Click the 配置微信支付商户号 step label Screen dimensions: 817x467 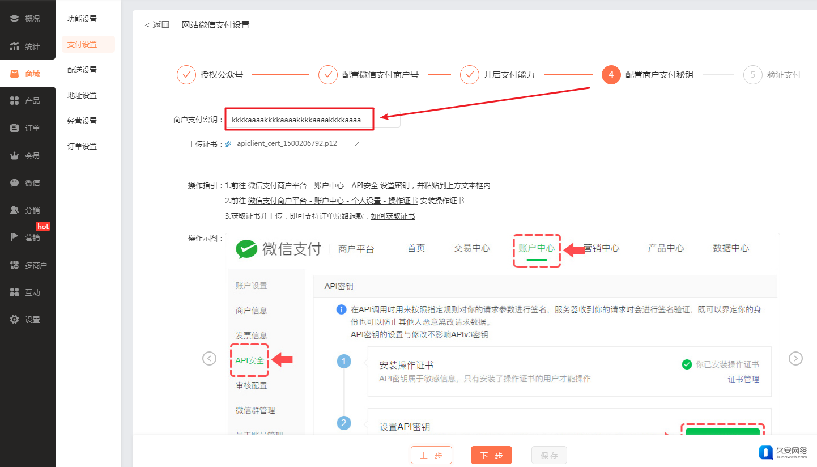(x=380, y=75)
